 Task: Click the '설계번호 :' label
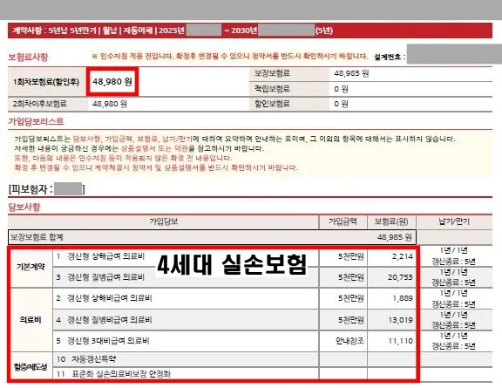pos(390,57)
